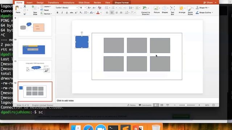Viewport: 232px width, 130px height.
Task: Open Terminal from the Dock
Action: coord(113,127)
